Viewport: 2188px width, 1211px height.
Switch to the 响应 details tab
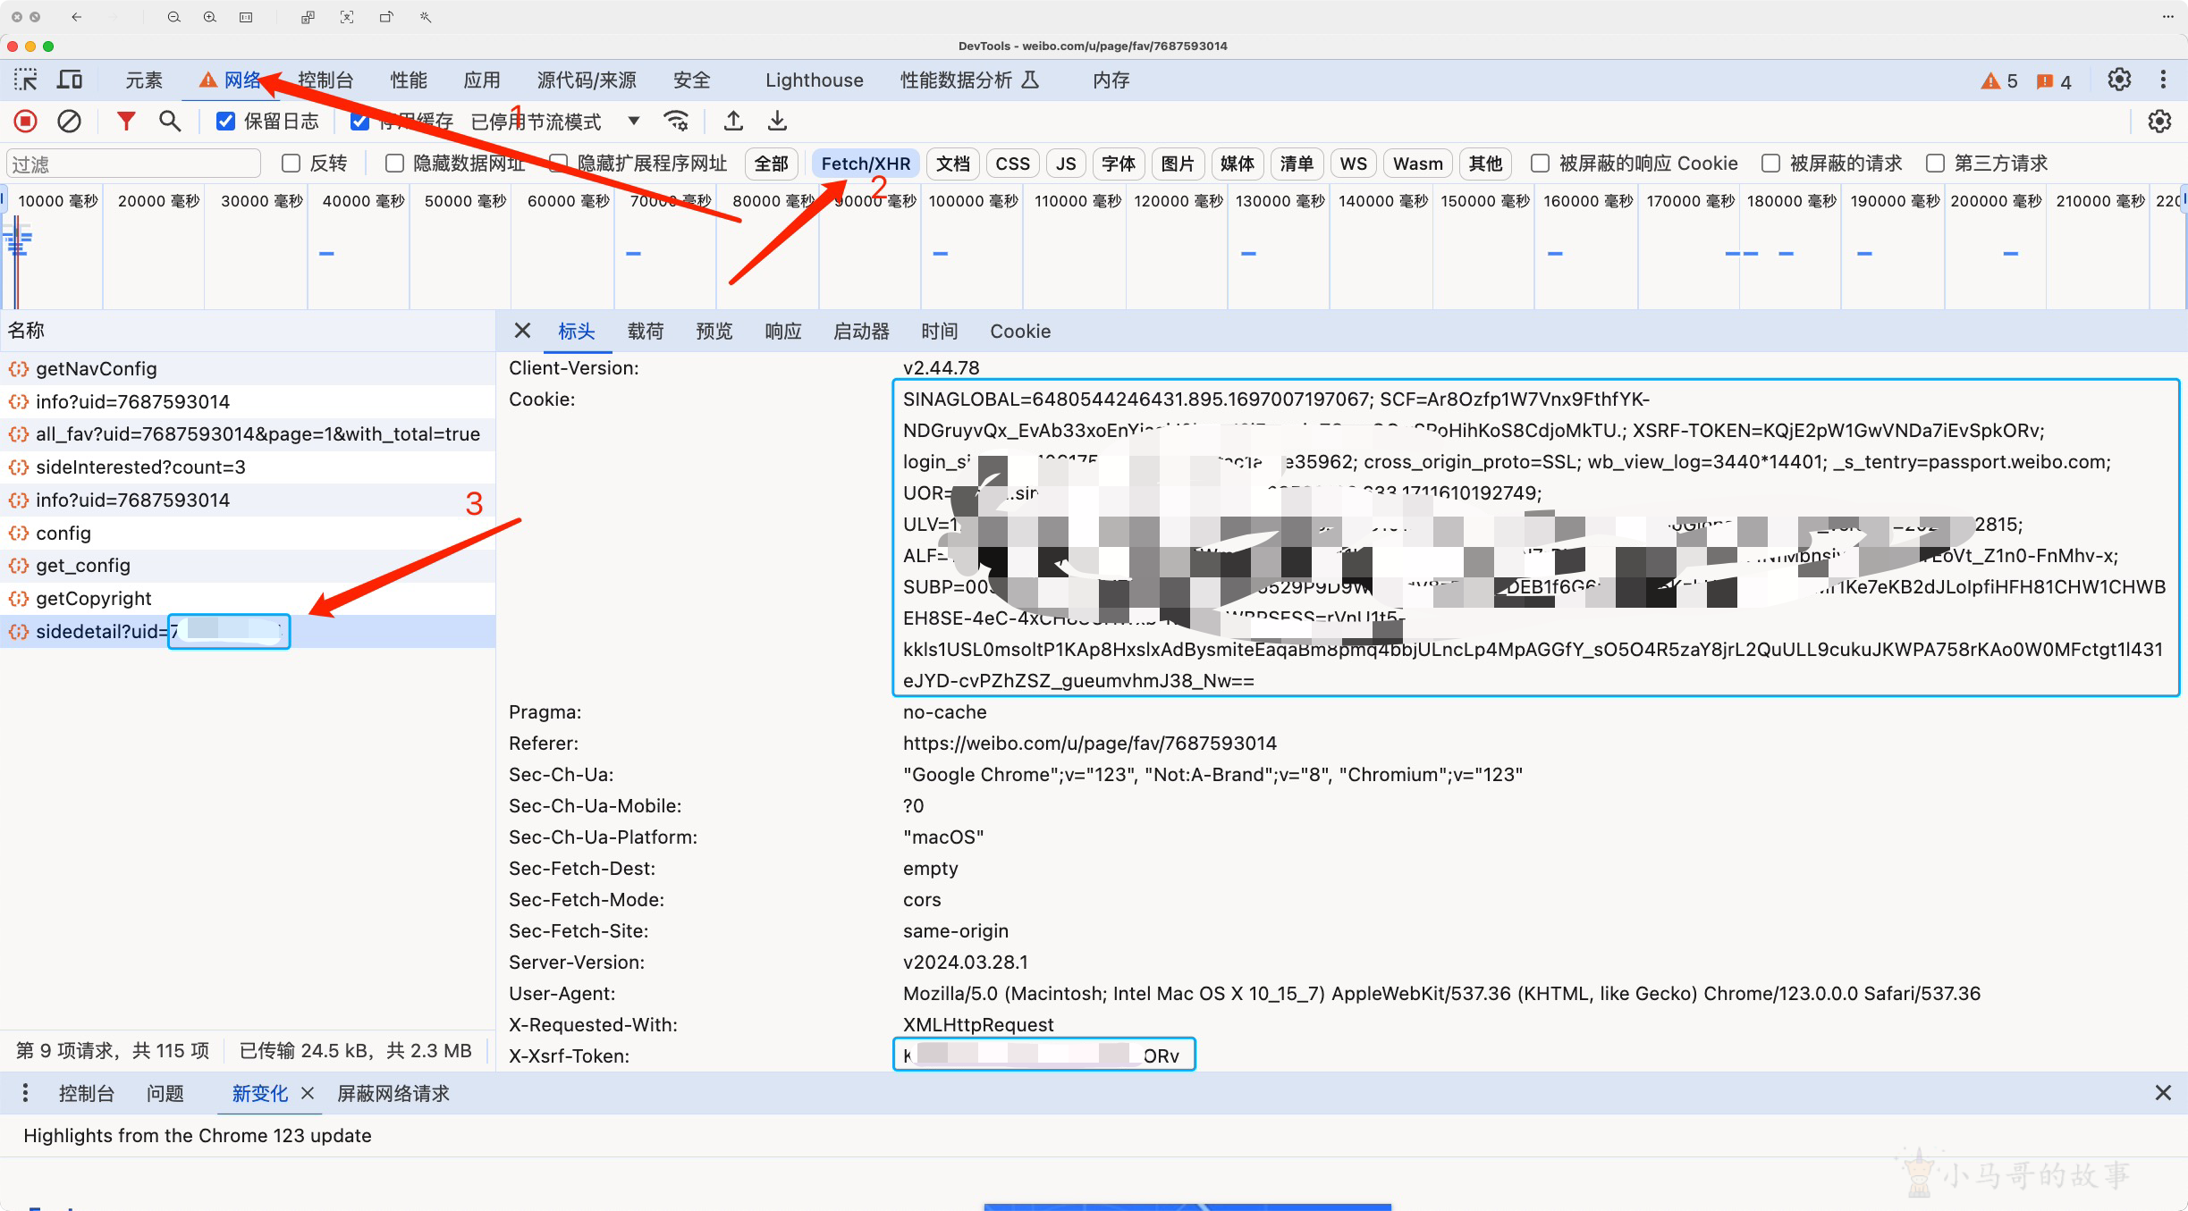[783, 332]
